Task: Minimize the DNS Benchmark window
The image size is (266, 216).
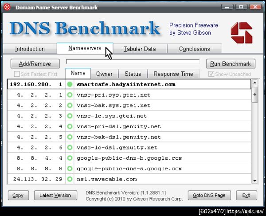Action: (227, 7)
